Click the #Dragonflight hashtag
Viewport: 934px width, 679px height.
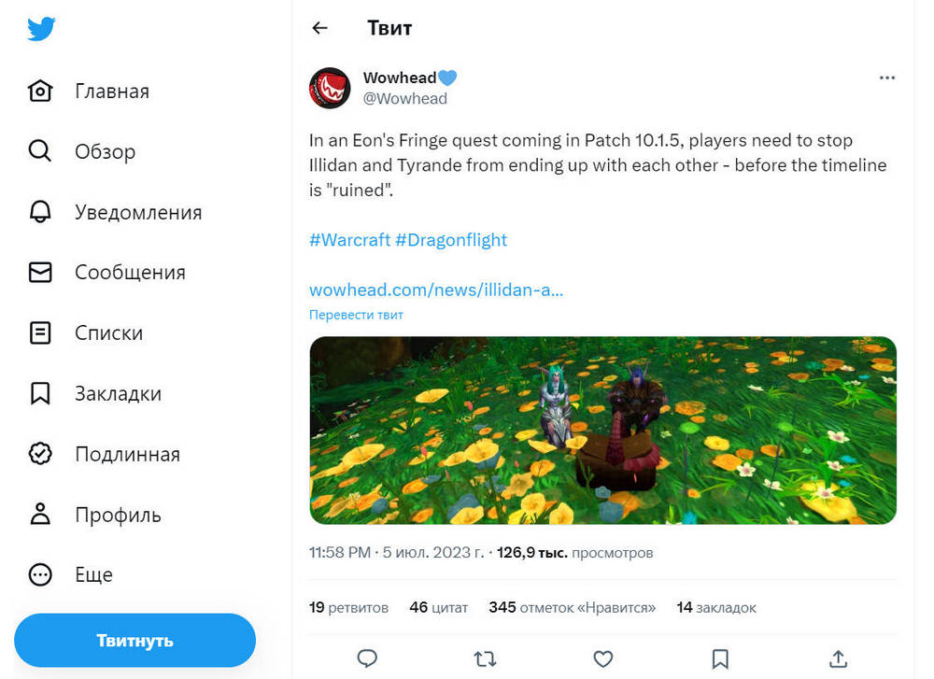(x=451, y=240)
